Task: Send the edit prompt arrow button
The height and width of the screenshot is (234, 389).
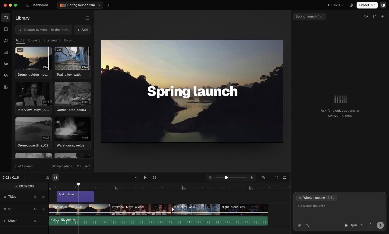Action: [380, 225]
